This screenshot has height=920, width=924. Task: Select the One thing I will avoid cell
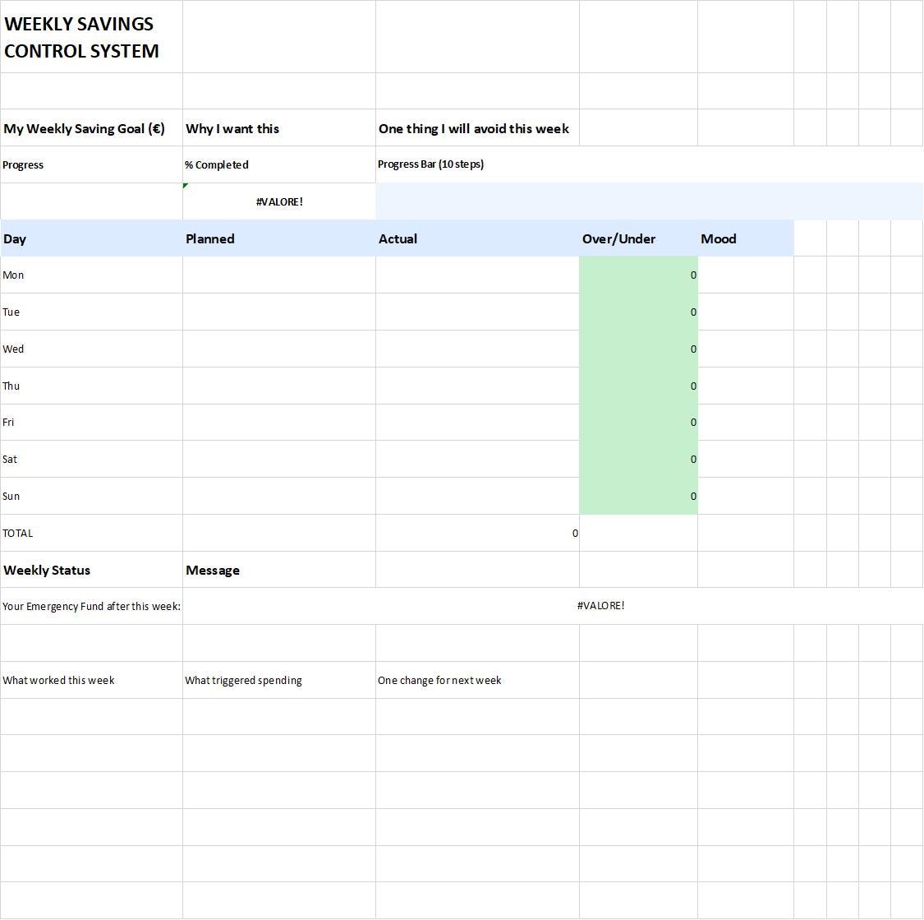pos(473,128)
